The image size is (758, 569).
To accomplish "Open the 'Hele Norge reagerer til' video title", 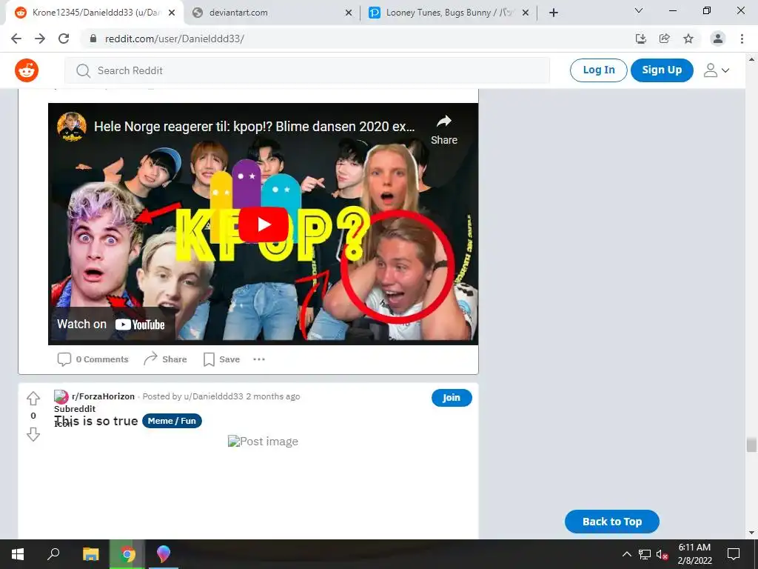I will pos(255,126).
